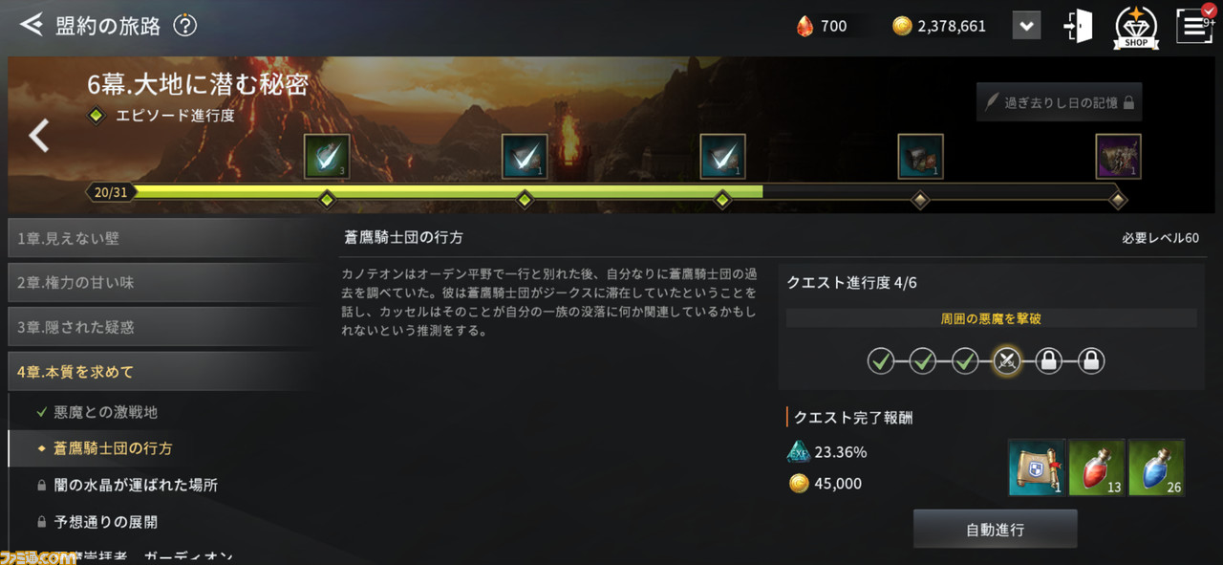The height and width of the screenshot is (565, 1223).
Task: Select the first completed quest step checkmark
Action: 881,360
